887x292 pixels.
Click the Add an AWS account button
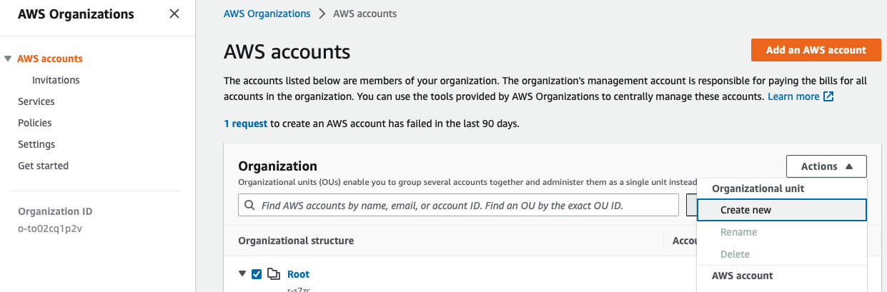coord(816,50)
